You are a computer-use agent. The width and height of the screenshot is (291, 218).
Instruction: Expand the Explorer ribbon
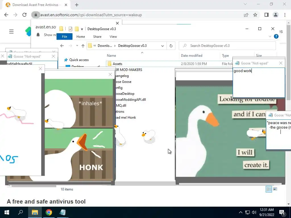[270, 37]
